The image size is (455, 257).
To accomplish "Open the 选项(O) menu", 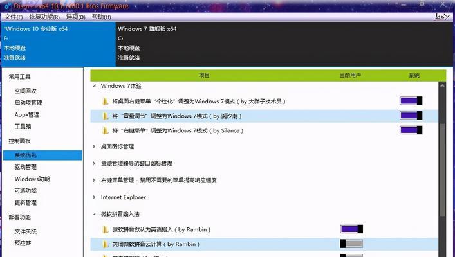I will (75, 17).
